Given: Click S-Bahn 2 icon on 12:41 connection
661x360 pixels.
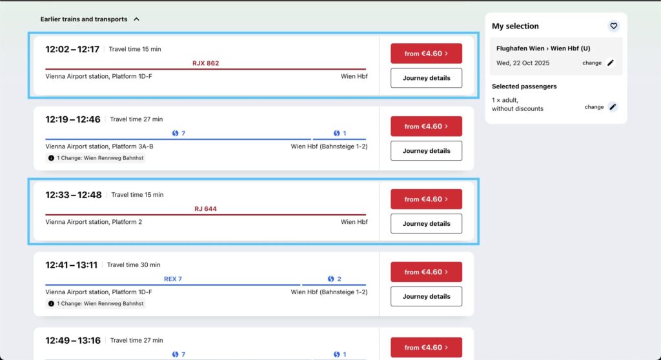Looking at the screenshot, I should [x=331, y=279].
